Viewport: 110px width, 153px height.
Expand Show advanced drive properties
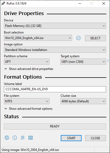pyautogui.click(x=29, y=69)
